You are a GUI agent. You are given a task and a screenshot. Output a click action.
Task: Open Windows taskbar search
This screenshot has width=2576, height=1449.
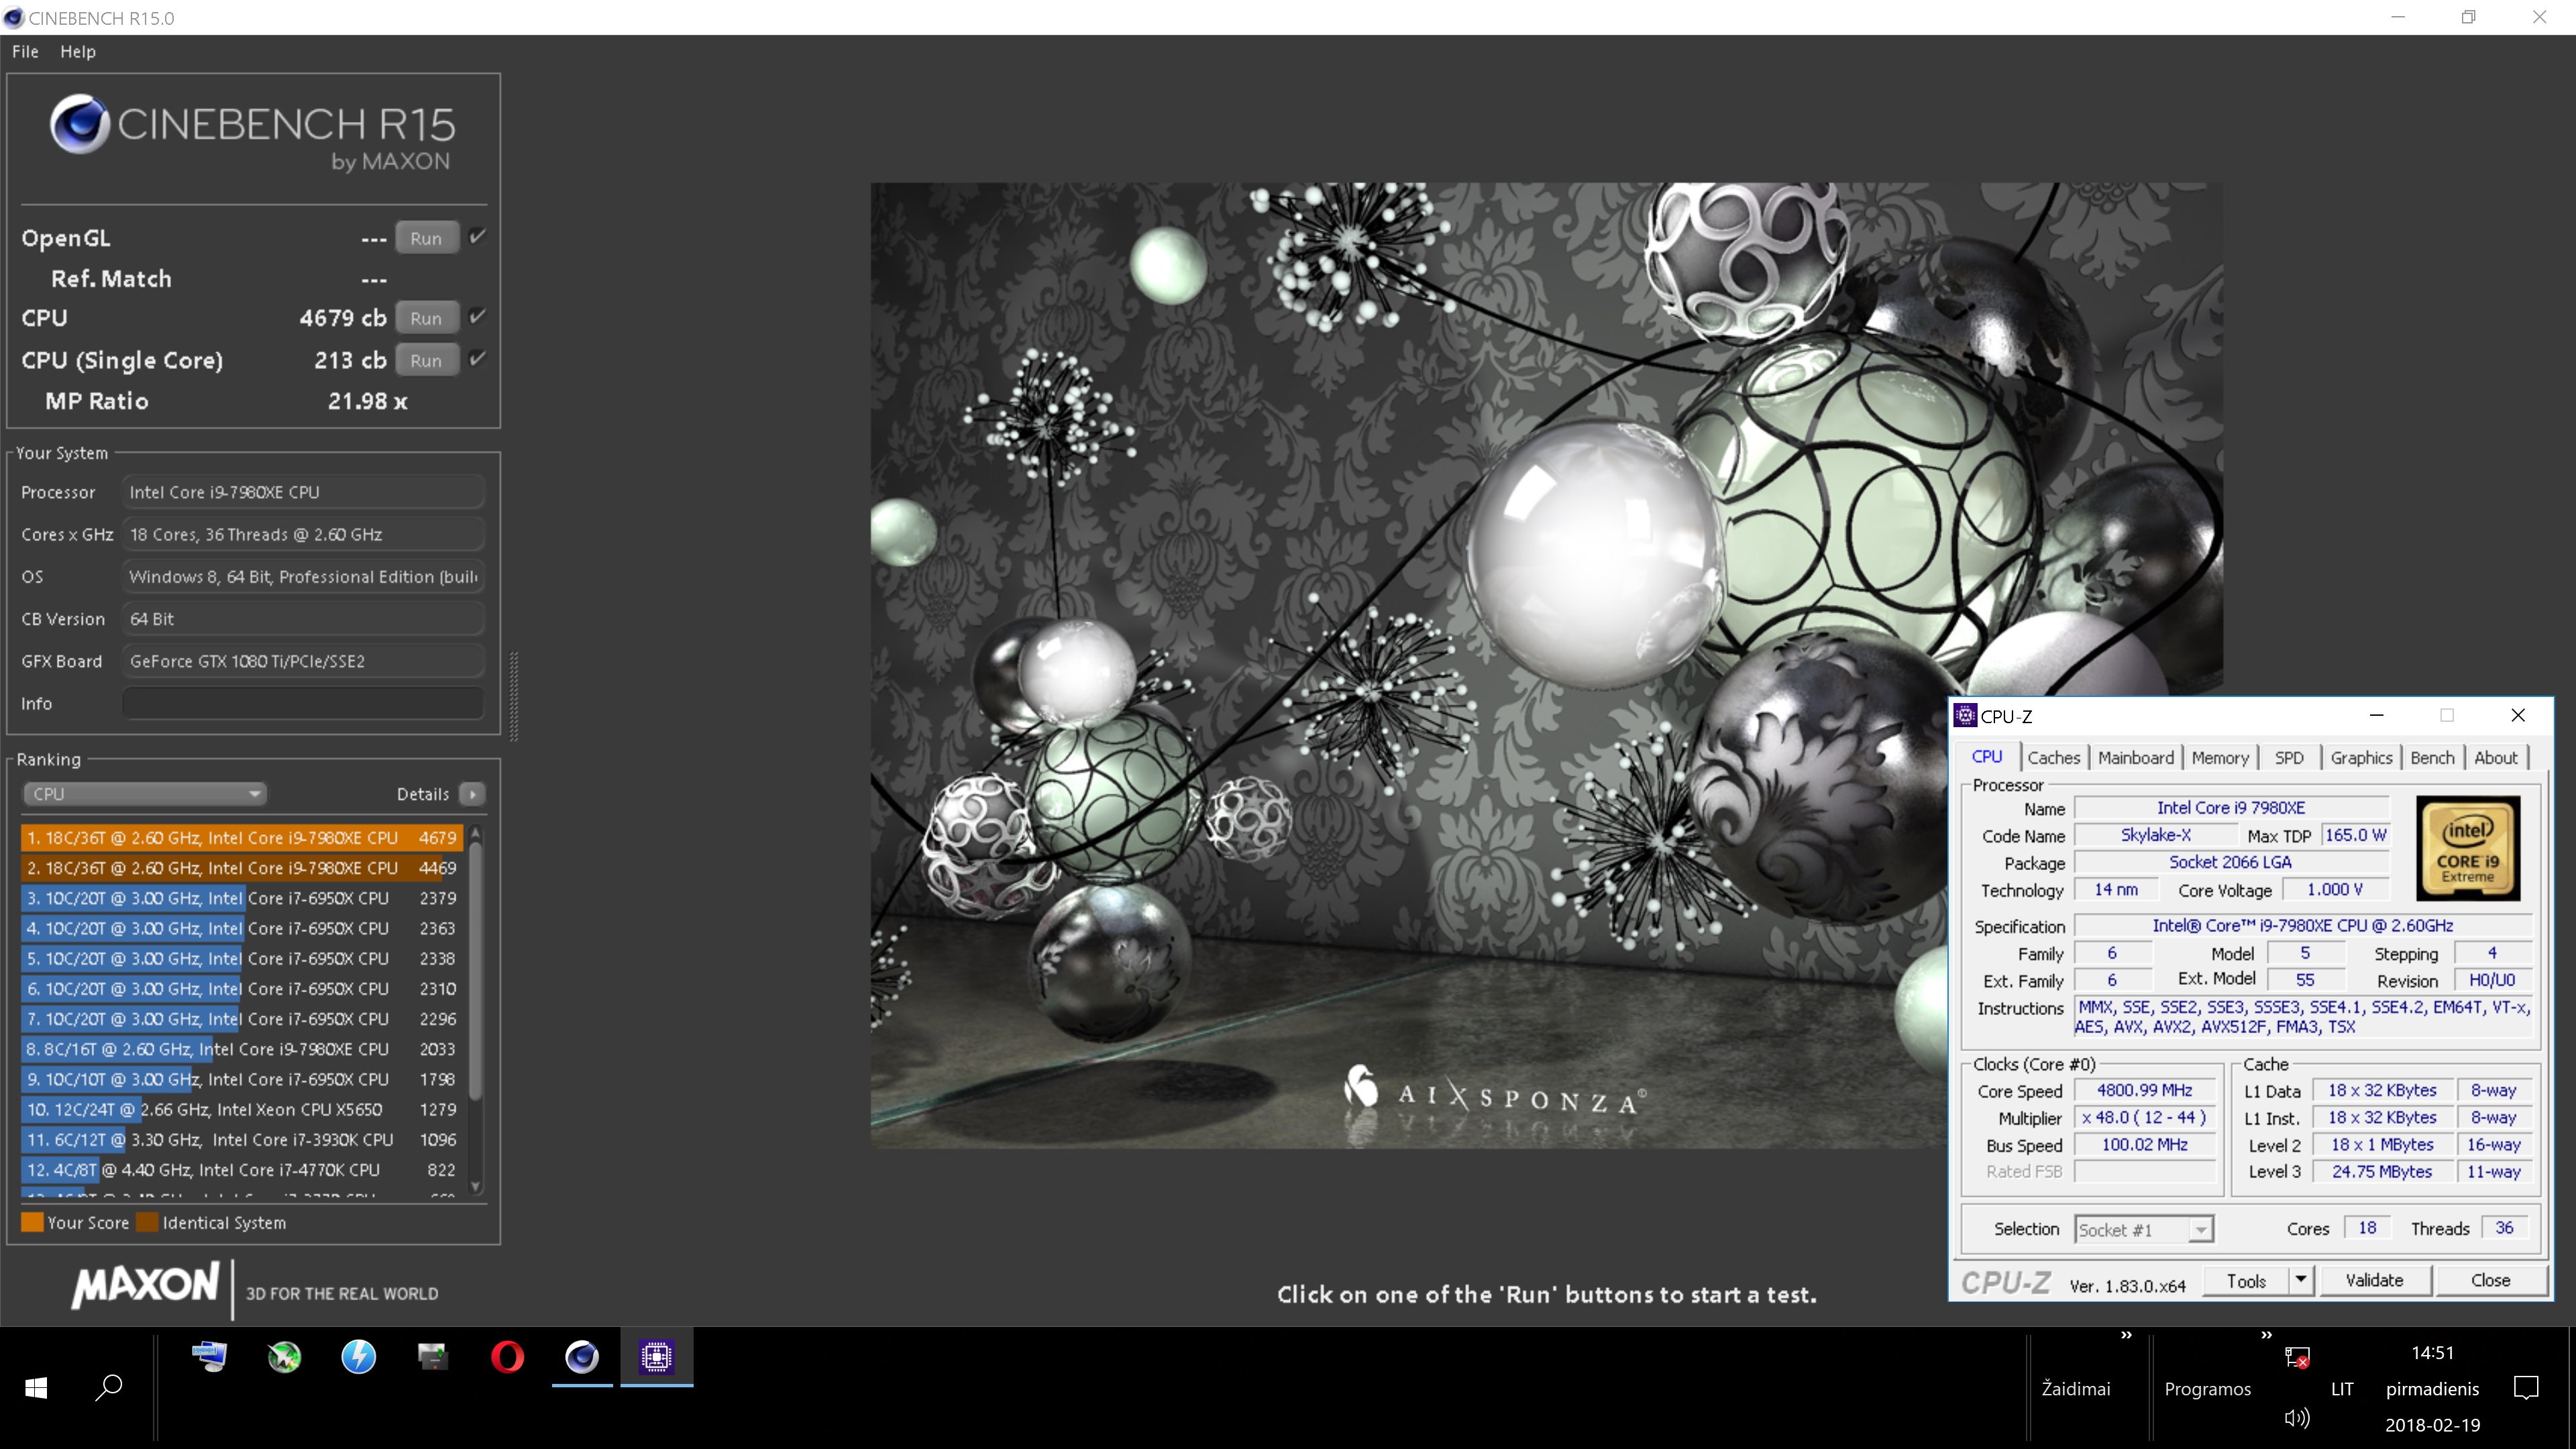[x=108, y=1388]
